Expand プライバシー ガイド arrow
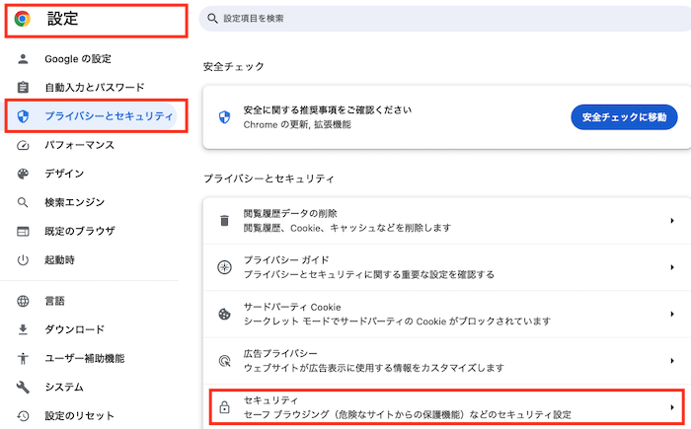The height and width of the screenshot is (429, 691). [x=671, y=266]
